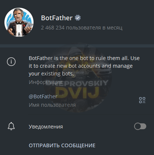Click the BotFather title name

point(57,18)
